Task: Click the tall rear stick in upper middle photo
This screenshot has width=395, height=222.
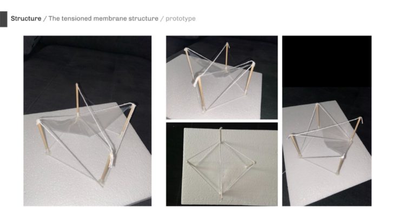Action: pyautogui.click(x=227, y=55)
